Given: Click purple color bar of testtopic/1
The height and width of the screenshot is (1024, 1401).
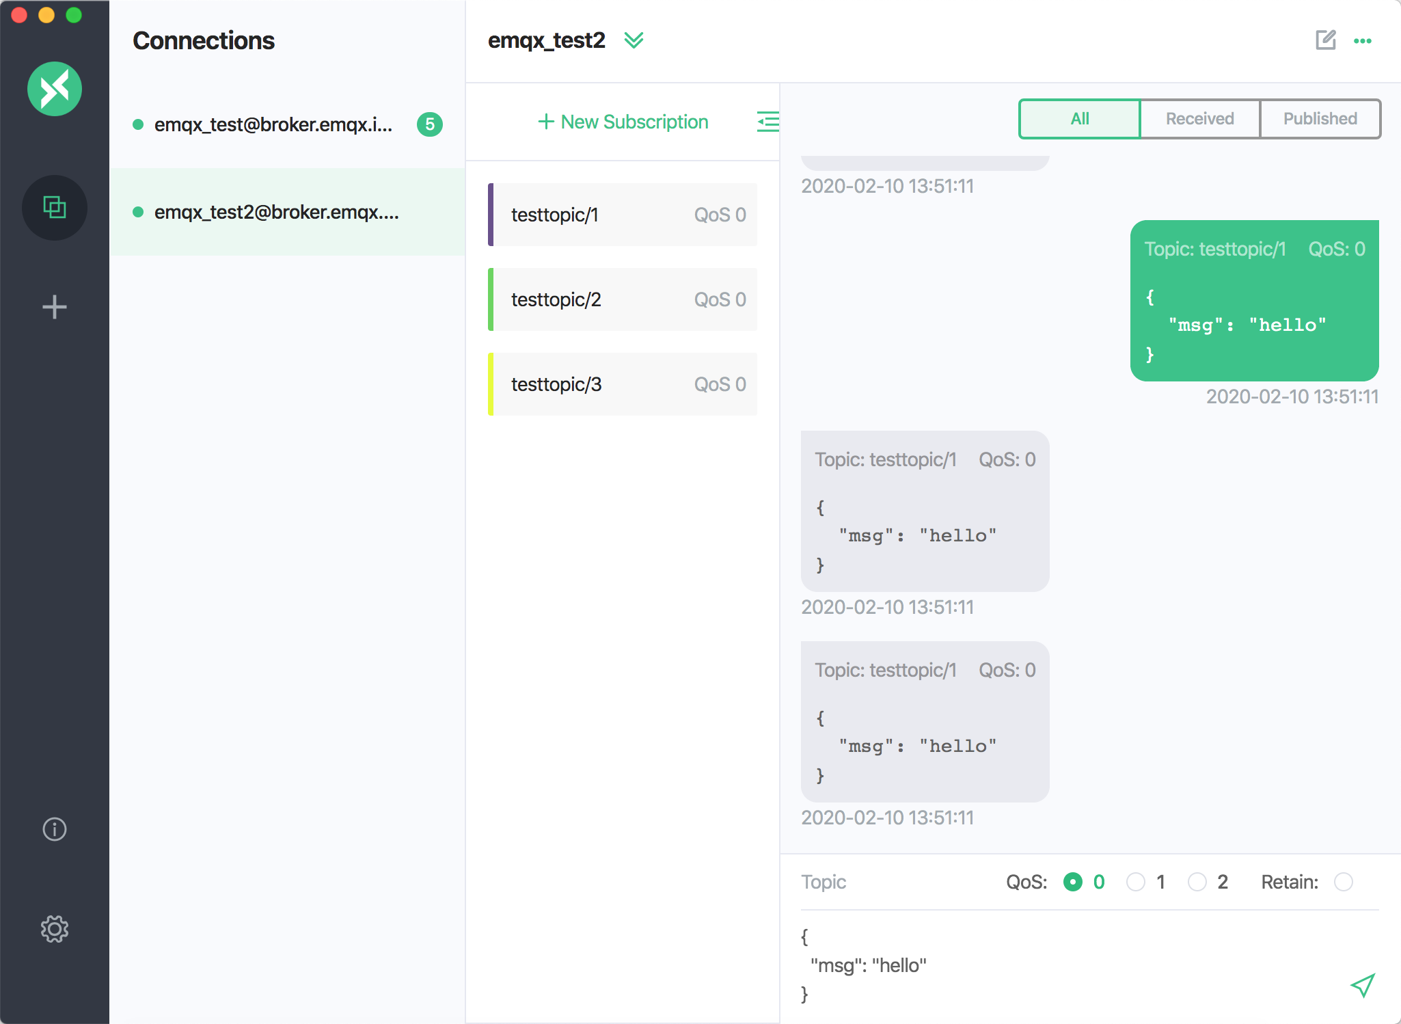Looking at the screenshot, I should point(491,215).
